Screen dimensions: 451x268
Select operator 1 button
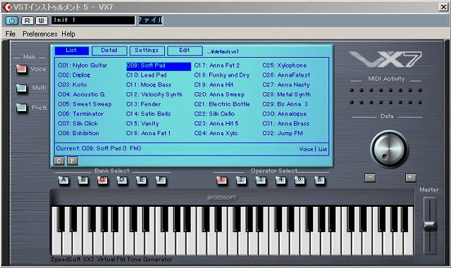coord(221,180)
